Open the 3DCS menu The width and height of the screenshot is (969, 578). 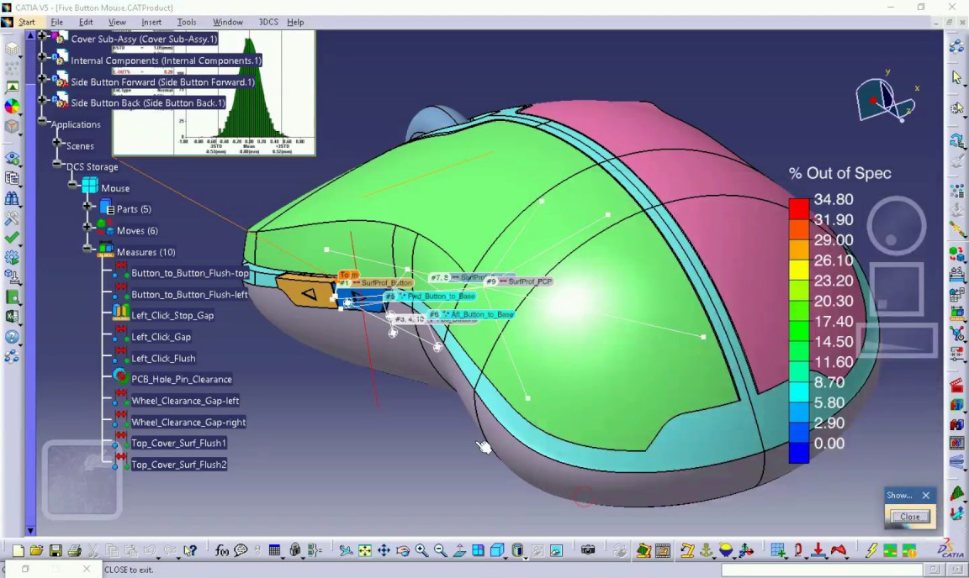(268, 22)
